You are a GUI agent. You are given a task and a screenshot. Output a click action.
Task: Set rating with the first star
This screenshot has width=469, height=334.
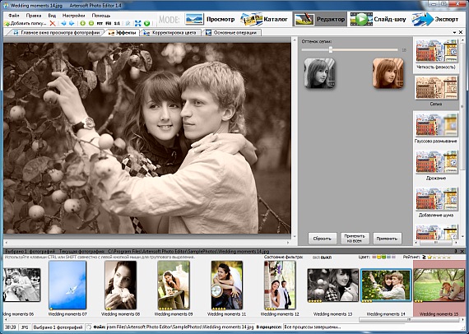point(430,257)
